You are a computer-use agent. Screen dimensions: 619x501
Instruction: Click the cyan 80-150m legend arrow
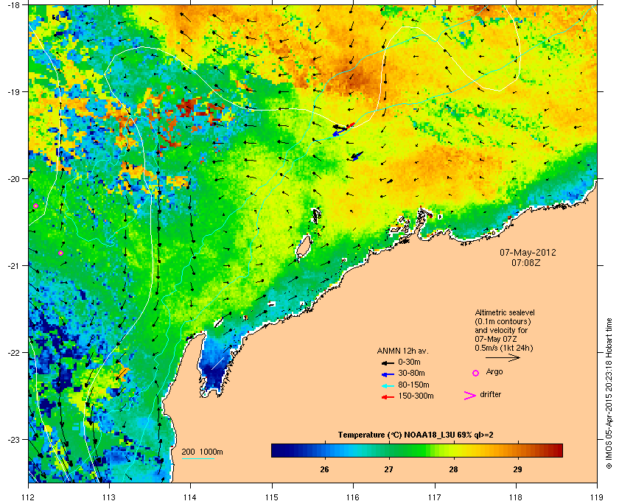(388, 385)
